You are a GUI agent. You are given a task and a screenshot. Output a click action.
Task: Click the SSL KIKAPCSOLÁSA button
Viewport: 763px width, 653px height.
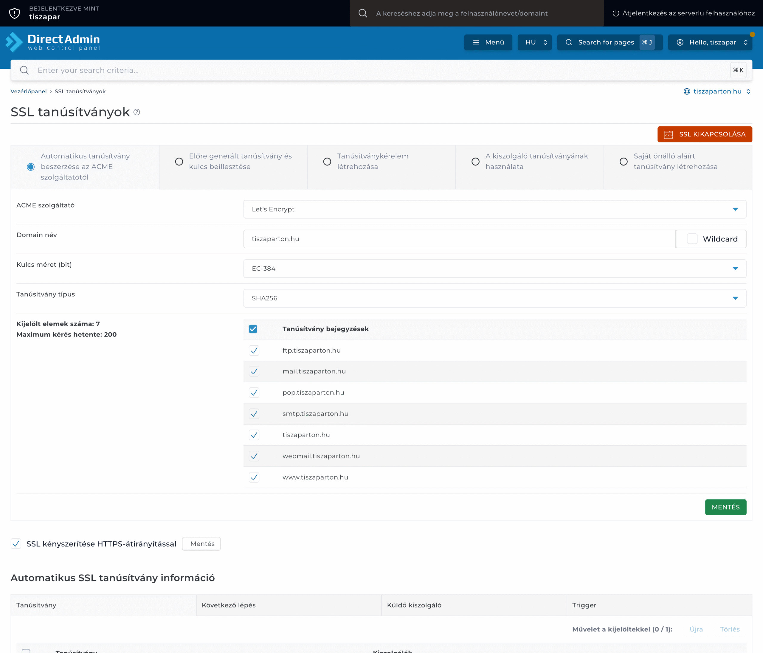click(705, 134)
